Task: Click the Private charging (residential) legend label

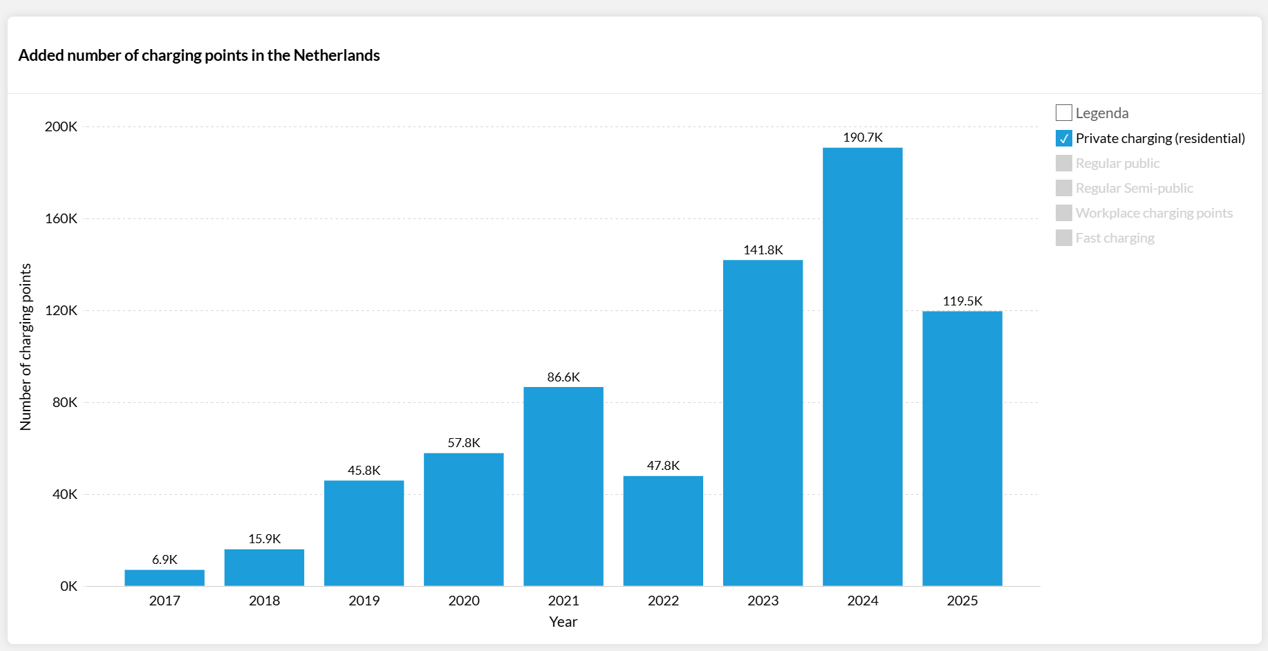Action: tap(1159, 138)
